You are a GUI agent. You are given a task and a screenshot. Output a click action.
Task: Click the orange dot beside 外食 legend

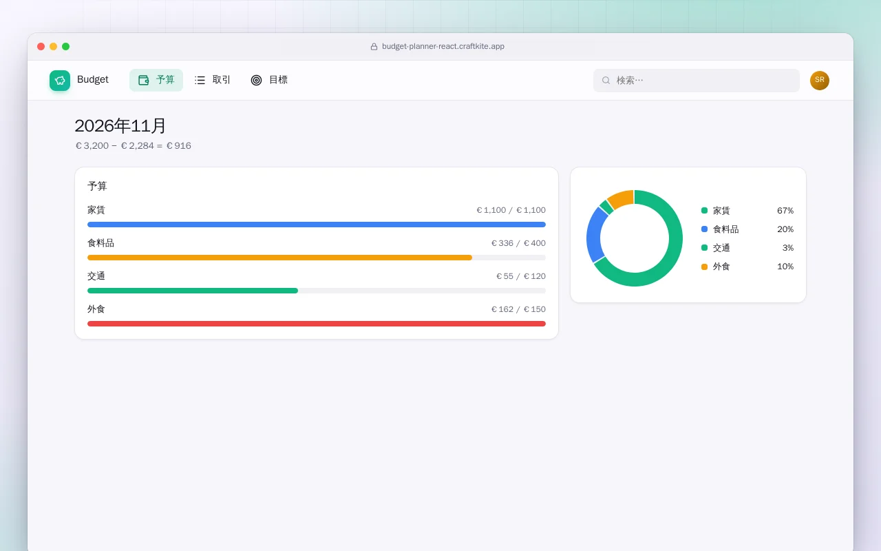(704, 267)
